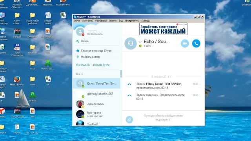Expand the Все contacts filter dropdown

(79, 74)
